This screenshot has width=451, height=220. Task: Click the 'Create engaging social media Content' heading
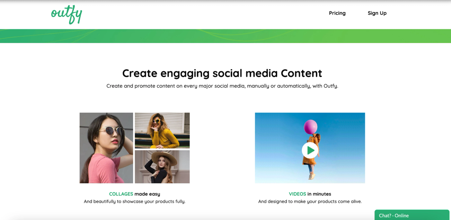(222, 73)
